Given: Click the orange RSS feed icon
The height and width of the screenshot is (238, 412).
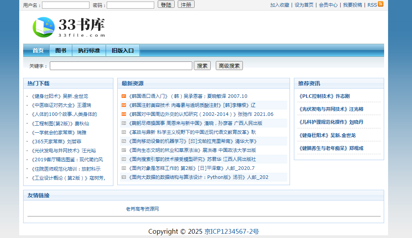Looking at the screenshot, I should (380, 4).
